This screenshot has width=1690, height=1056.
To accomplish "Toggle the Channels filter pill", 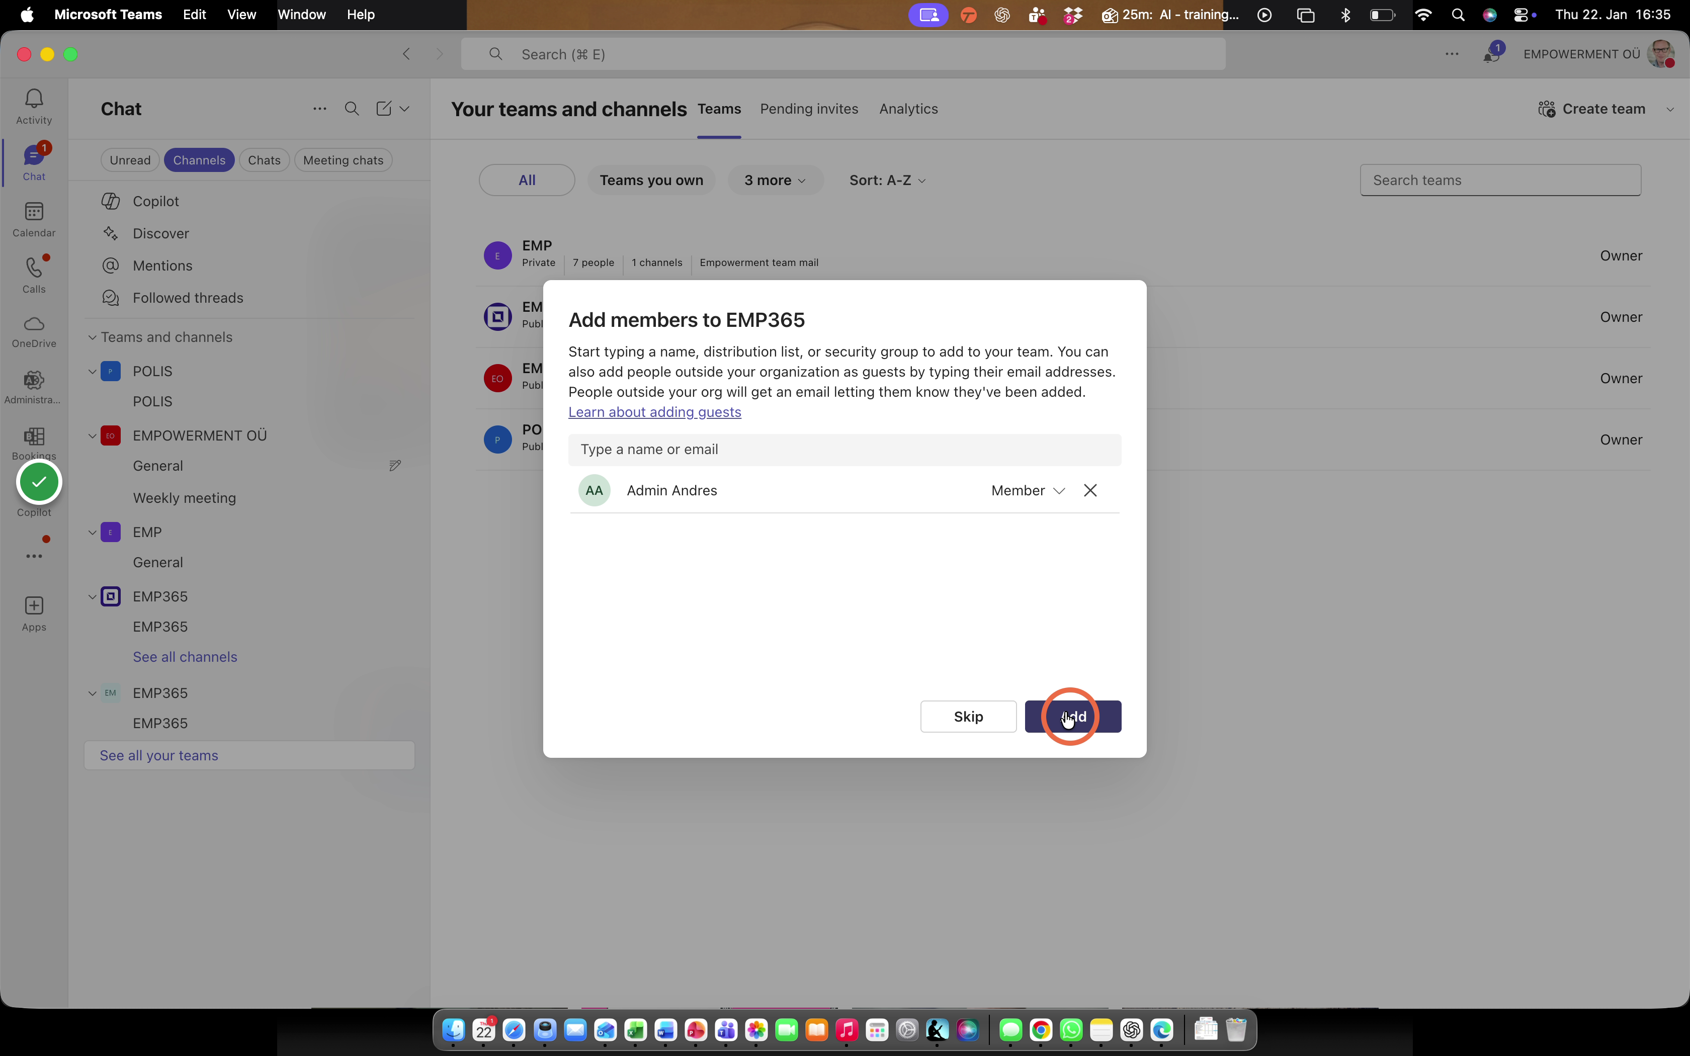I will (x=199, y=160).
